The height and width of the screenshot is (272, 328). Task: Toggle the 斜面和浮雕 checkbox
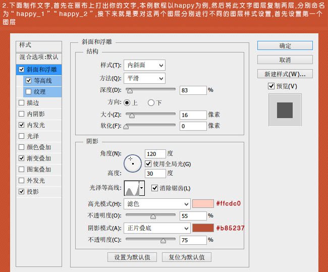[22, 69]
